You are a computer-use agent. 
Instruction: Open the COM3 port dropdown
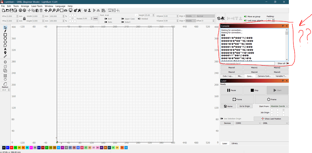coord(248,123)
